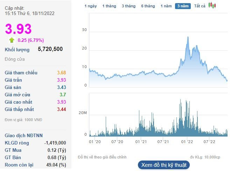Select the active 3 năm tab
Screen dimensions: 230x171
coord(183,6)
